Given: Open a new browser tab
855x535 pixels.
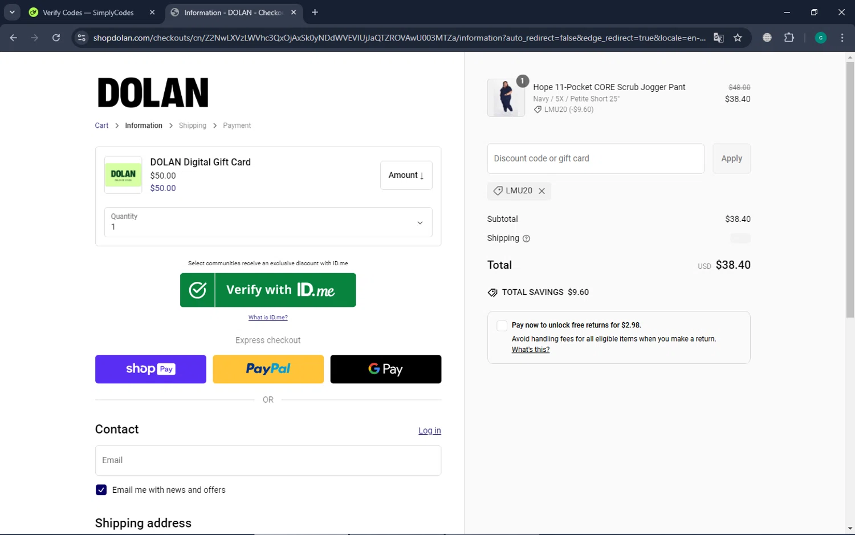Looking at the screenshot, I should coord(315,12).
